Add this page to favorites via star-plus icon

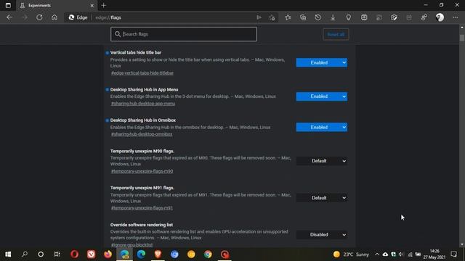(x=272, y=17)
